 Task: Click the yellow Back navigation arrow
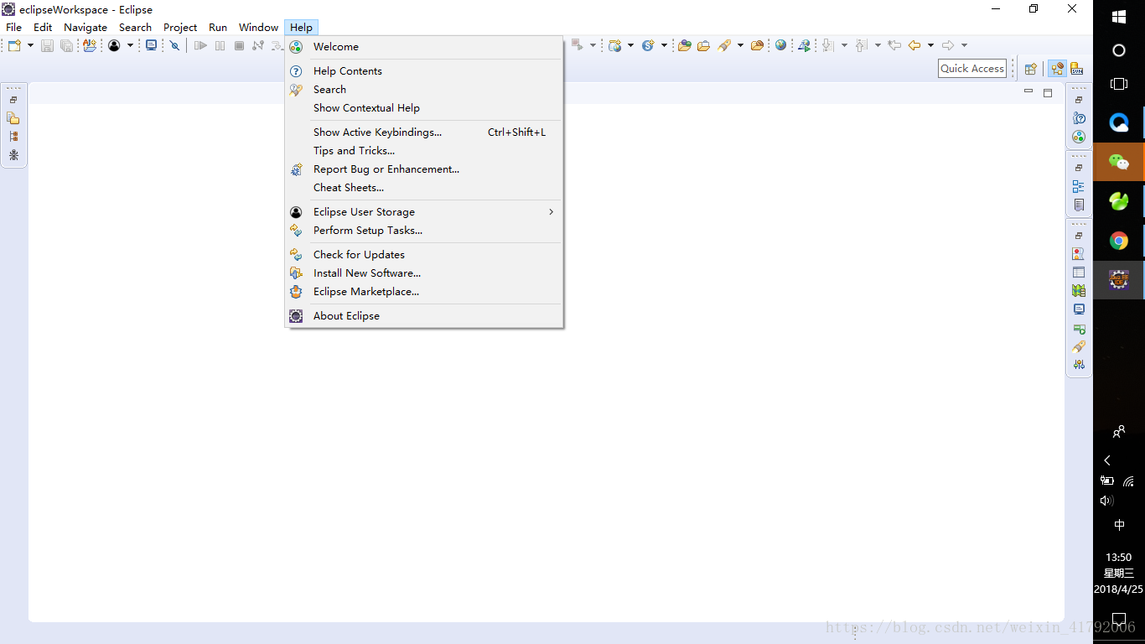(x=914, y=45)
